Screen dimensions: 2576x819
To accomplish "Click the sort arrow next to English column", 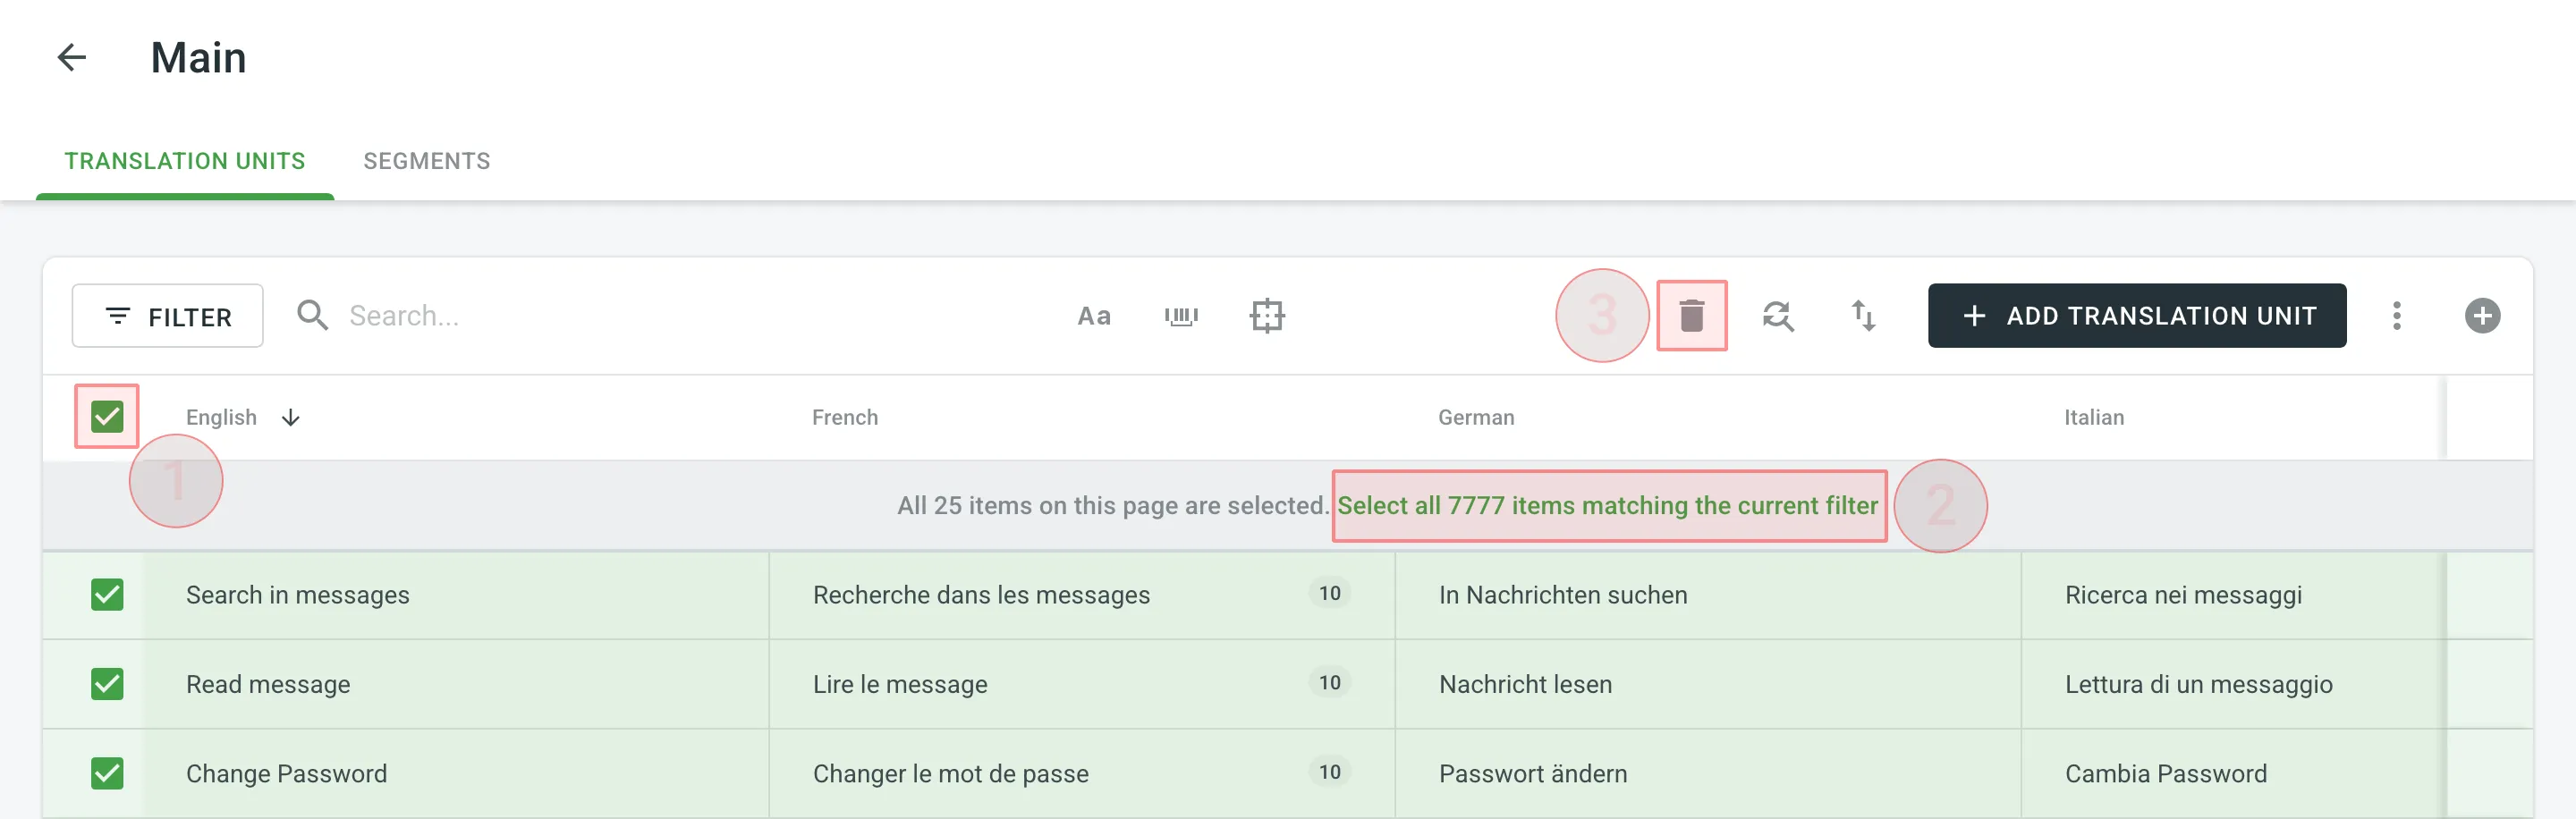I will (x=290, y=417).
